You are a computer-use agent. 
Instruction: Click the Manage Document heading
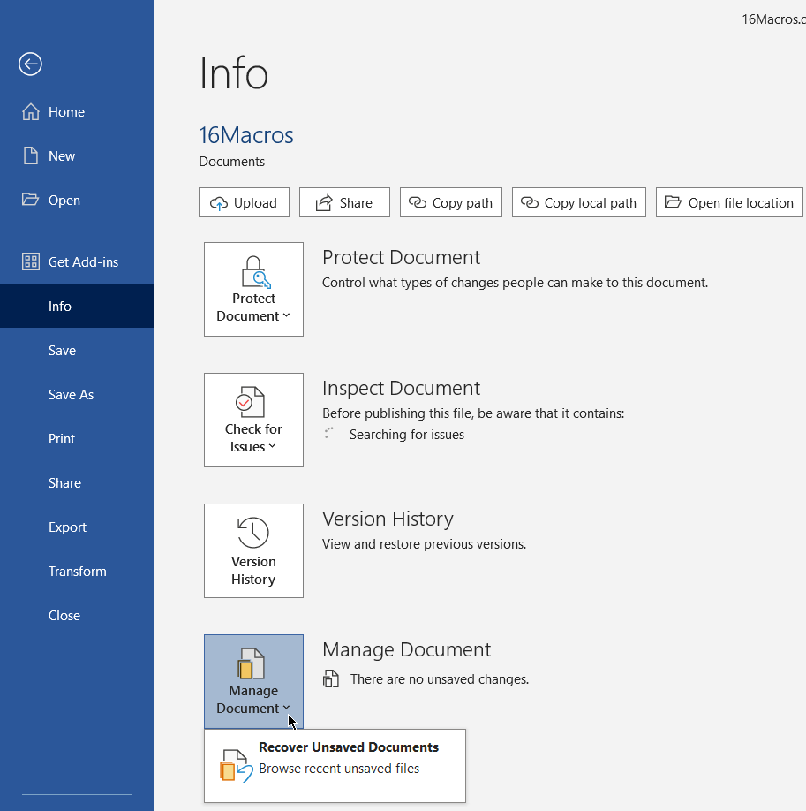tap(406, 649)
